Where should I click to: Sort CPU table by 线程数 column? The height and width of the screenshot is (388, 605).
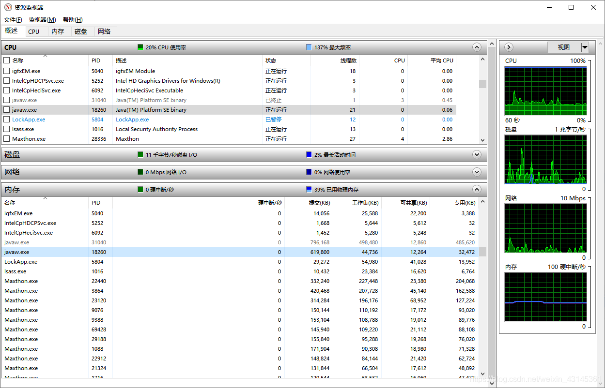coord(335,60)
